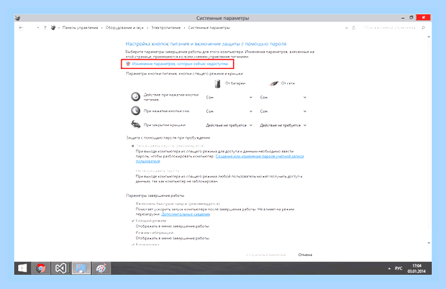
Task: Refresh the page with the refresh icon
Action: [x=354, y=28]
